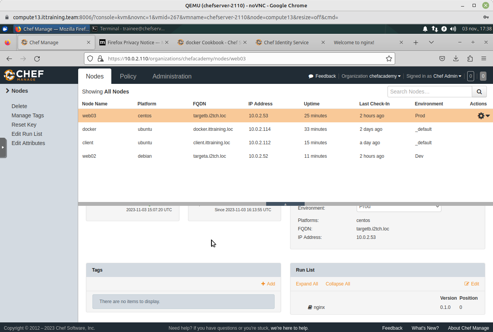
Task: Click the power manager tray icon
Action: click(x=444, y=29)
